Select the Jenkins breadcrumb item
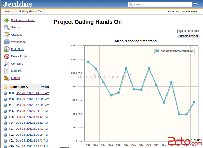The height and width of the screenshot is (148, 203). click(x=8, y=11)
